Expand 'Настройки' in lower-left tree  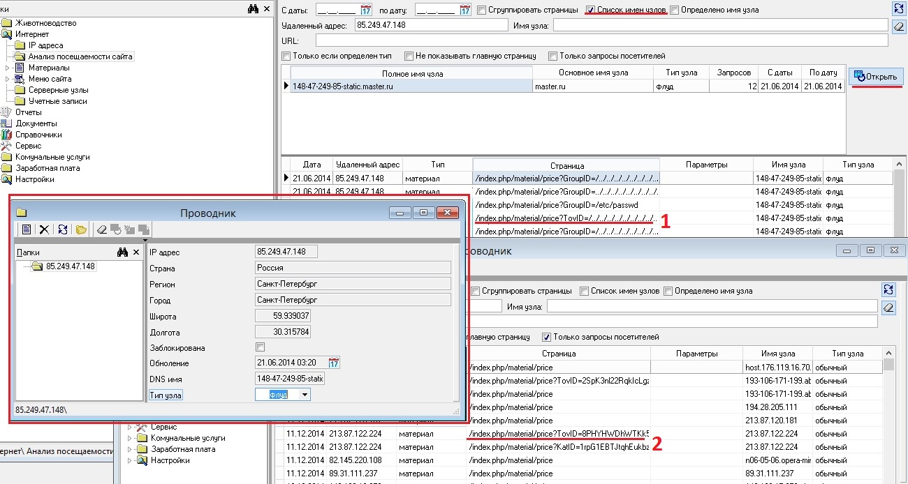click(131, 460)
